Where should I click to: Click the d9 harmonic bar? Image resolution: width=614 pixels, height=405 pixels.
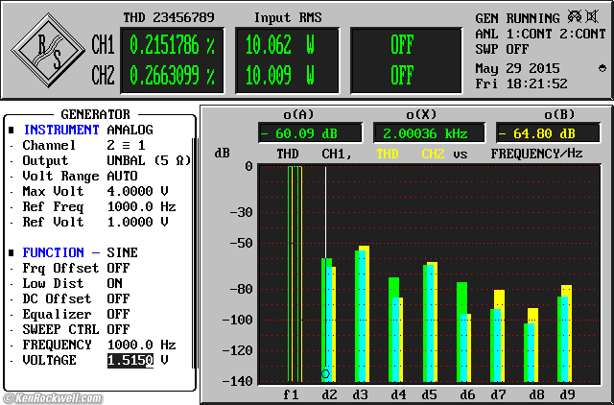tap(565, 333)
